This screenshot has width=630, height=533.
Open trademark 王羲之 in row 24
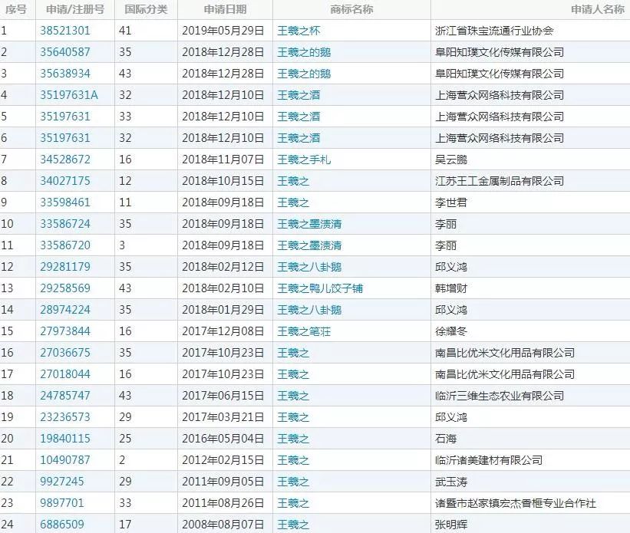293,525
